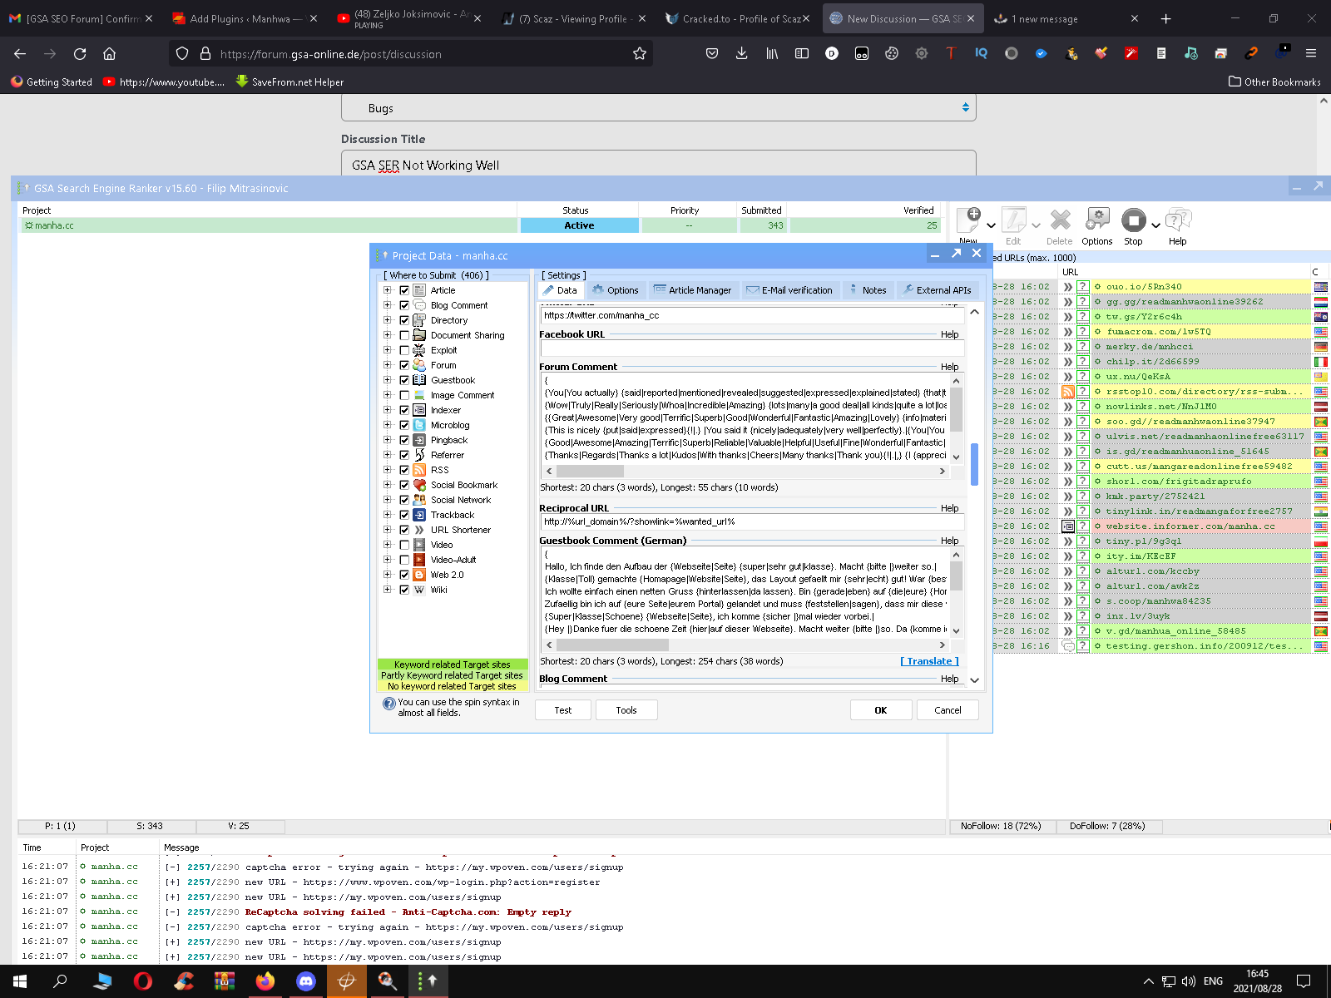1331x998 pixels.
Task: Expand the Article tree node
Action: (387, 290)
